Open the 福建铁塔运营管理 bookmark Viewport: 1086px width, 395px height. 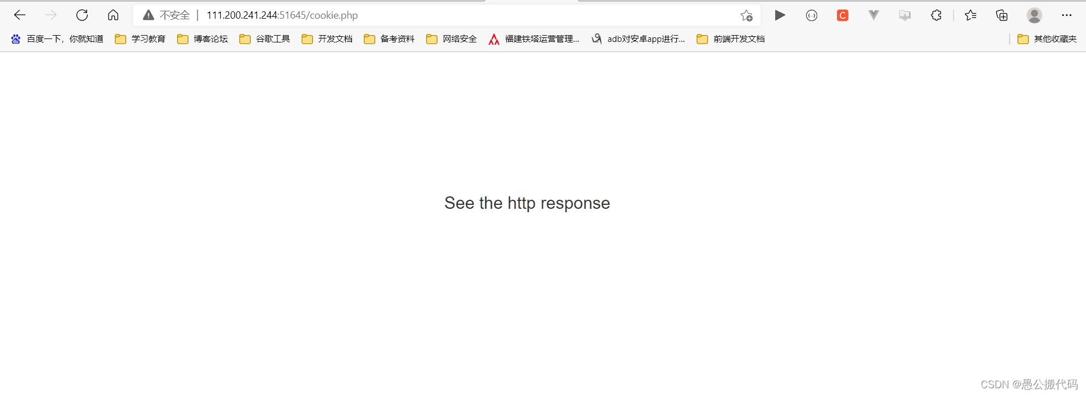[534, 39]
